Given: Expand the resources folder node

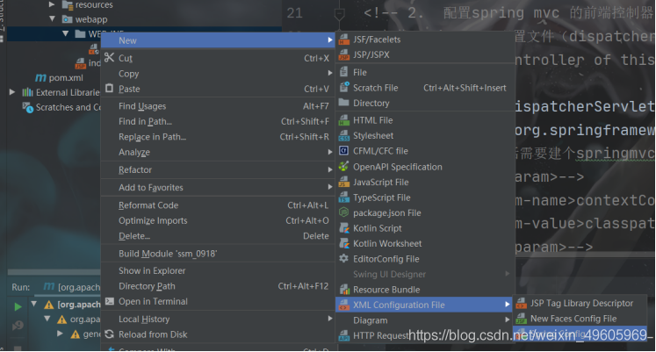Looking at the screenshot, I should click(52, 4).
